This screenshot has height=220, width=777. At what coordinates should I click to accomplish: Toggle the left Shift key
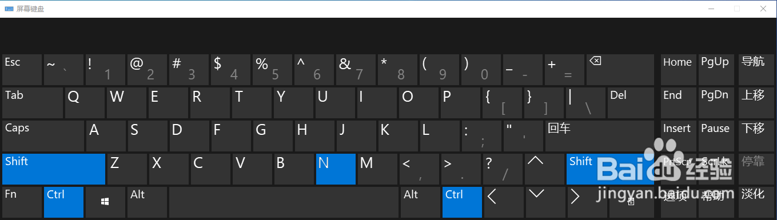click(54, 169)
